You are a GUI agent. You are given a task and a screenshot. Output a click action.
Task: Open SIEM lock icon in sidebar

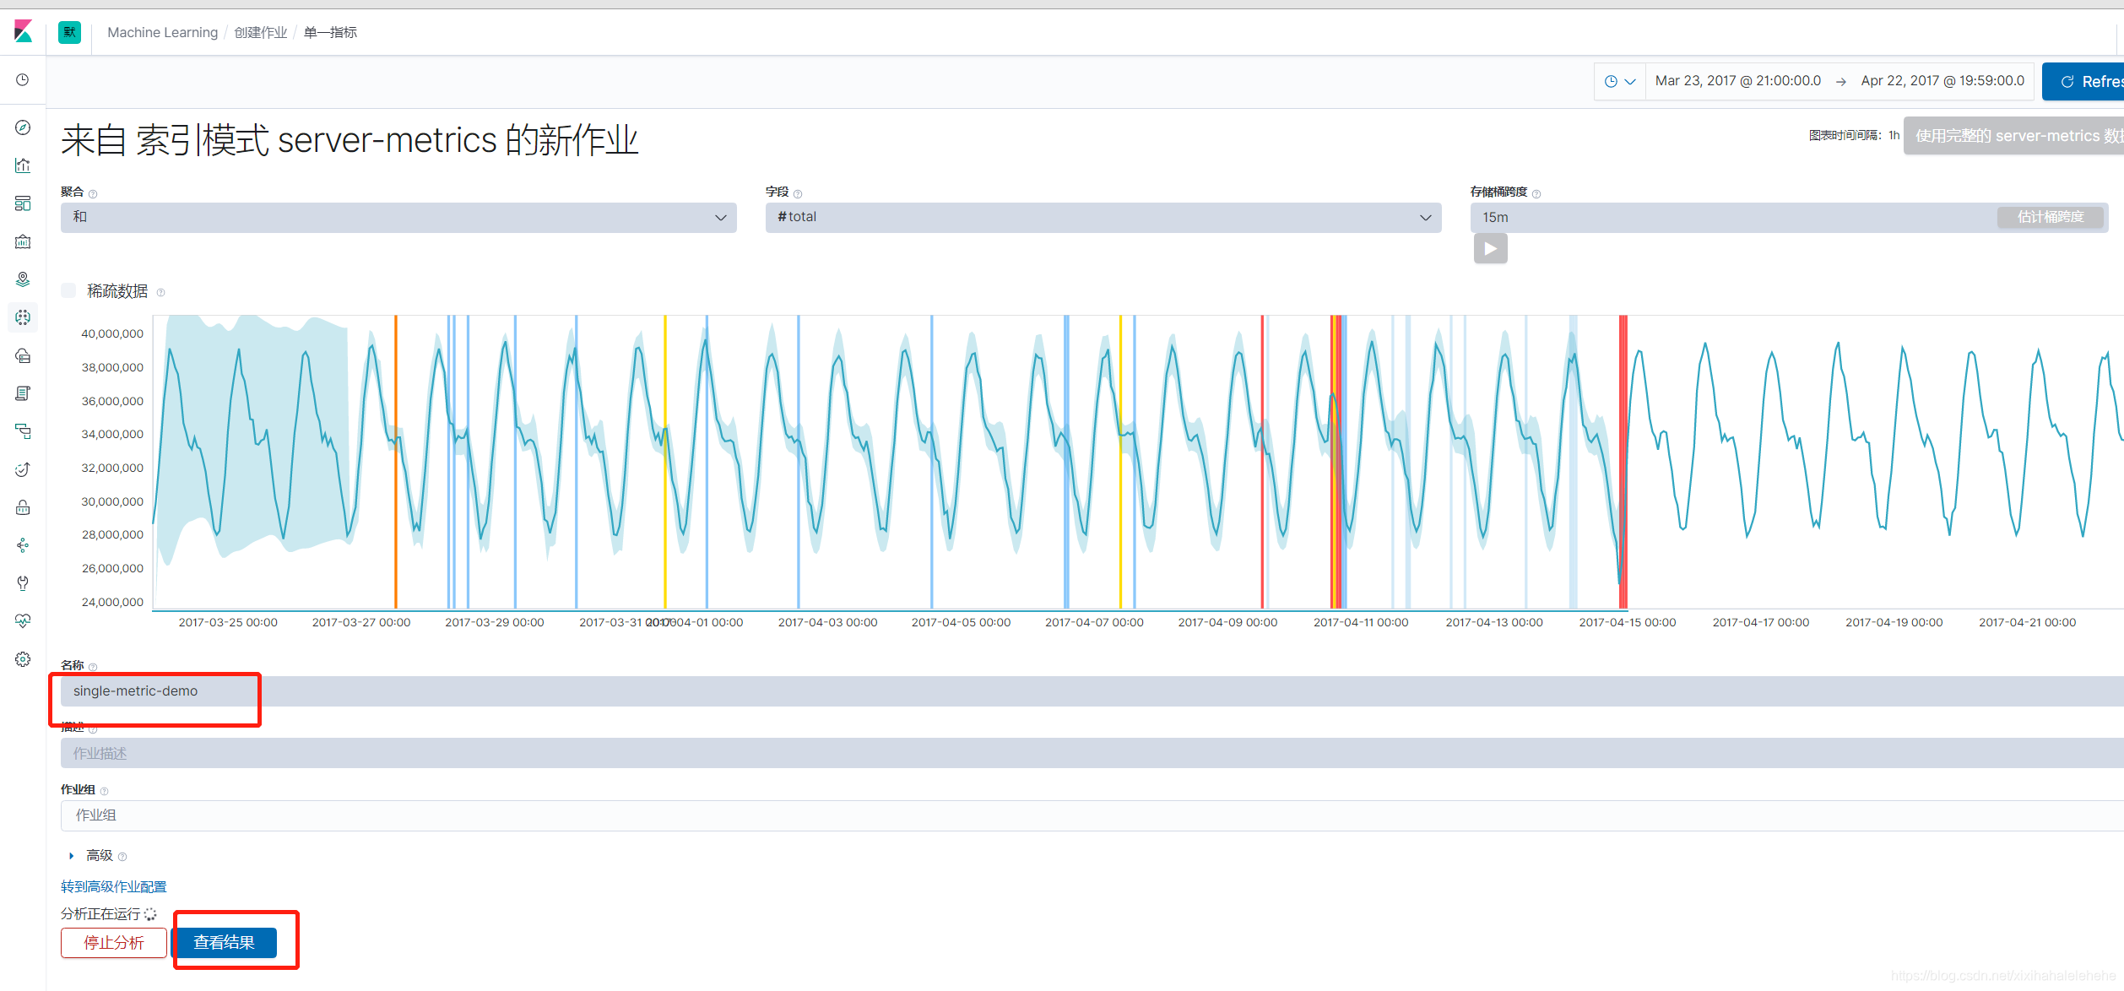click(23, 507)
